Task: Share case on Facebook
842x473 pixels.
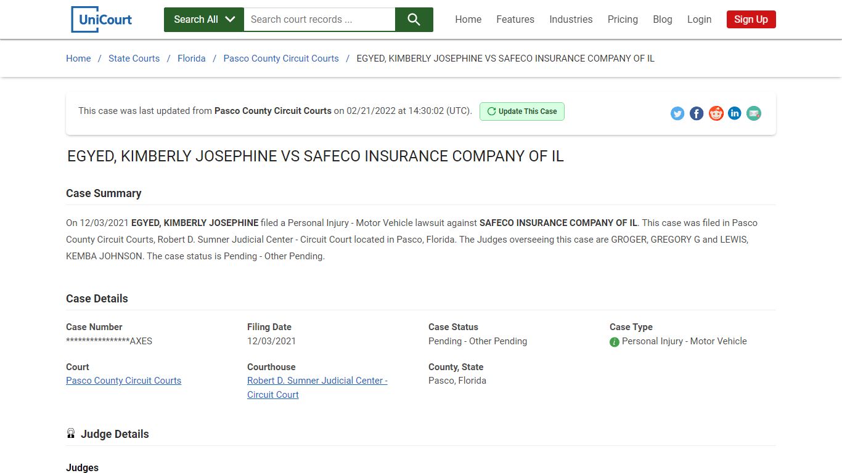Action: (x=697, y=113)
